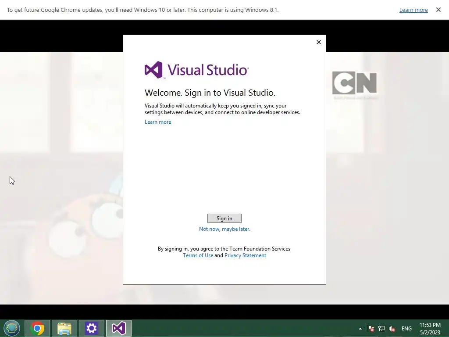449x337 pixels.
Task: Open the gear settings app on taskbar
Action: (x=91, y=328)
